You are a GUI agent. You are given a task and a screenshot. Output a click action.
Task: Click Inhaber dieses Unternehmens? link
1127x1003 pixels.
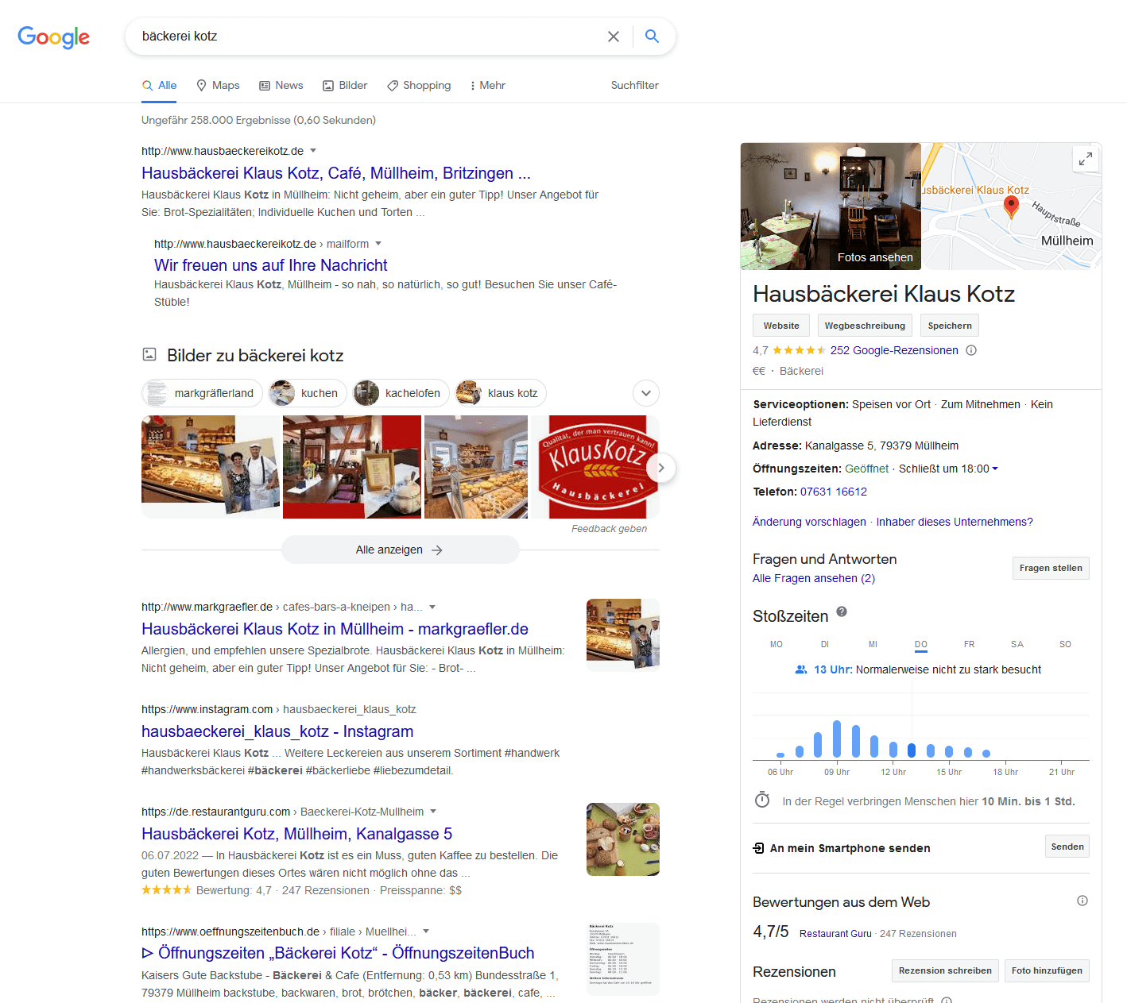[955, 522]
